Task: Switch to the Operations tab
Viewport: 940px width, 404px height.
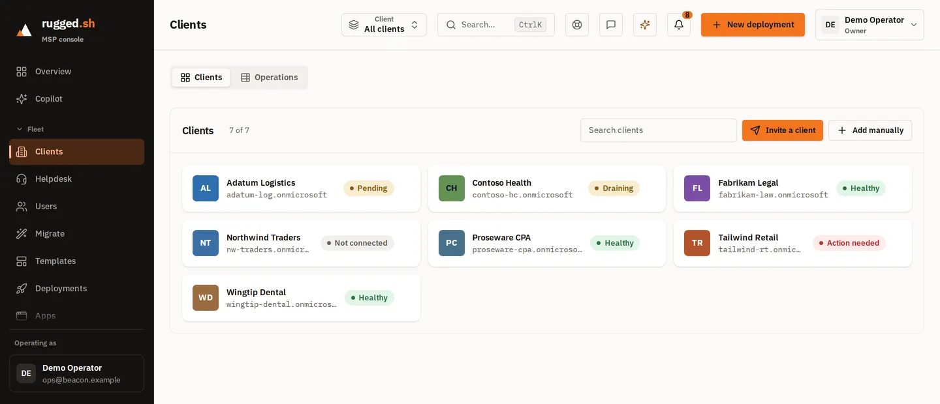Action: tap(269, 78)
